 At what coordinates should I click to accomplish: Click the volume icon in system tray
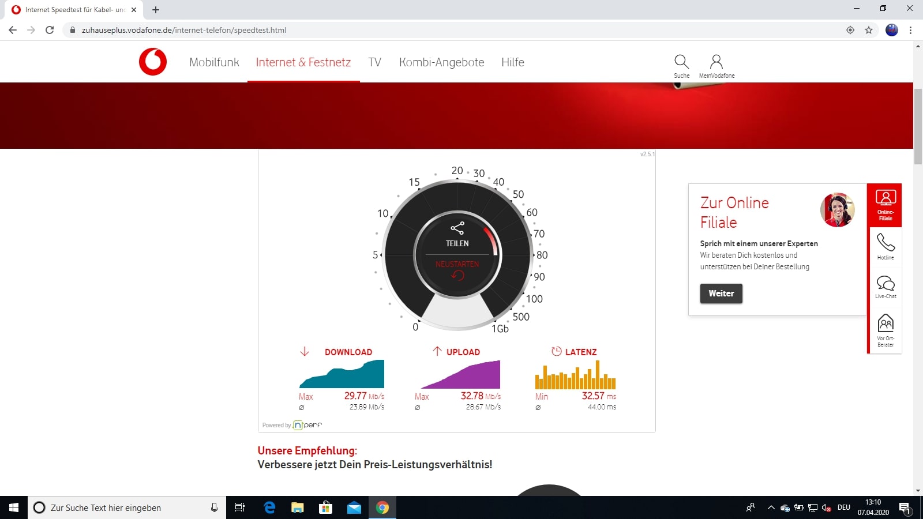tap(826, 507)
